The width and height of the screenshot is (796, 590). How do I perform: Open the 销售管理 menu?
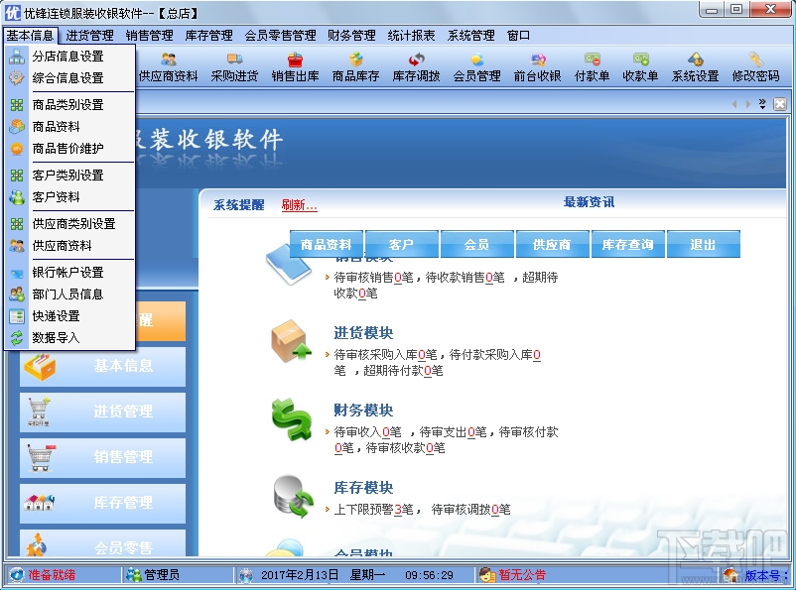149,36
